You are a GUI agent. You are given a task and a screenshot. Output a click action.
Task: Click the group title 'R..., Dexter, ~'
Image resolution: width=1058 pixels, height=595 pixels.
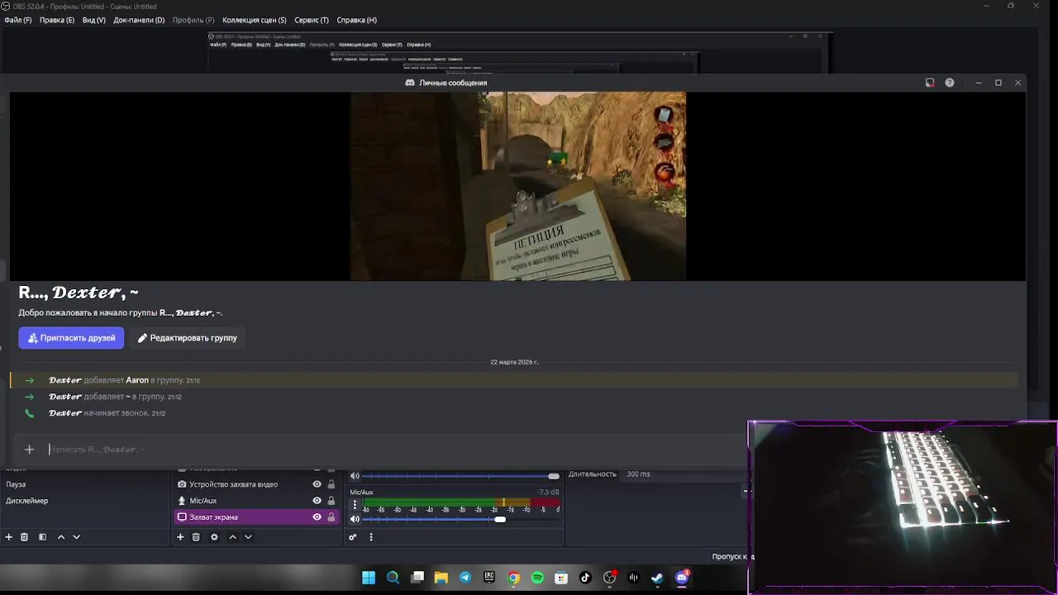click(x=79, y=293)
